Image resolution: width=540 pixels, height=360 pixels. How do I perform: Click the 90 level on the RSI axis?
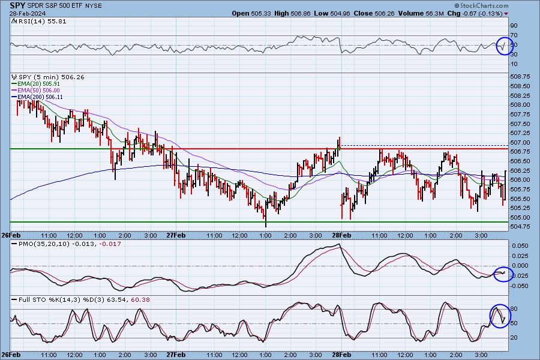tap(514, 25)
